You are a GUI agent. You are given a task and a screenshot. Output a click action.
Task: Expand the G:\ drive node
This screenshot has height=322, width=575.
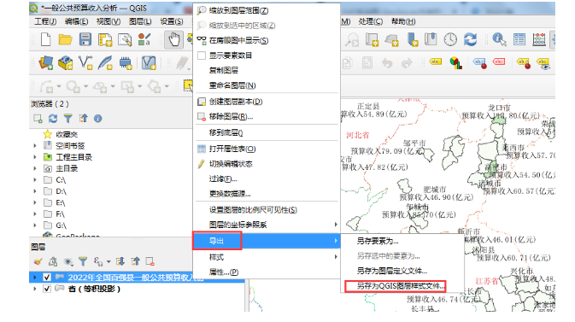pos(35,225)
